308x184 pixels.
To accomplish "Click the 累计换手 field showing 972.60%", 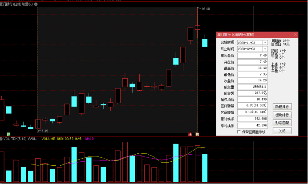I will (x=252, y=119).
